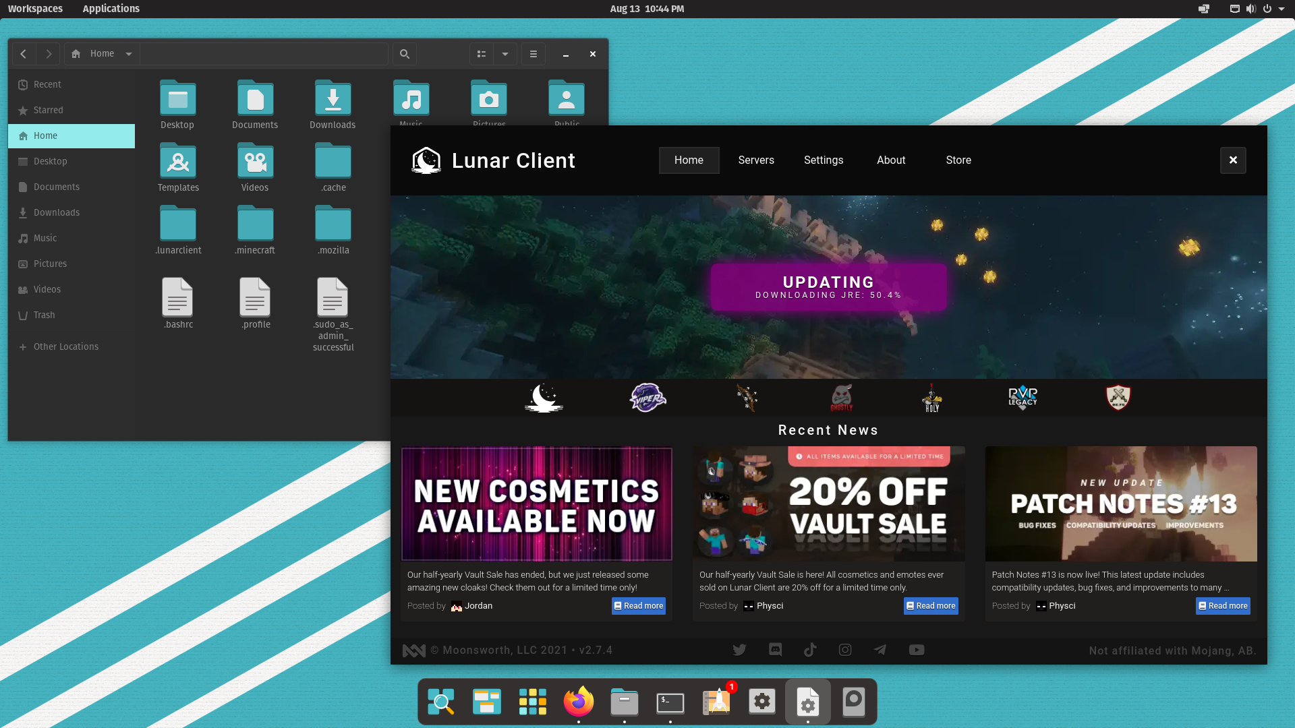Viewport: 1295px width, 728px height.
Task: Open view options dropdown arrow
Action: pos(505,54)
